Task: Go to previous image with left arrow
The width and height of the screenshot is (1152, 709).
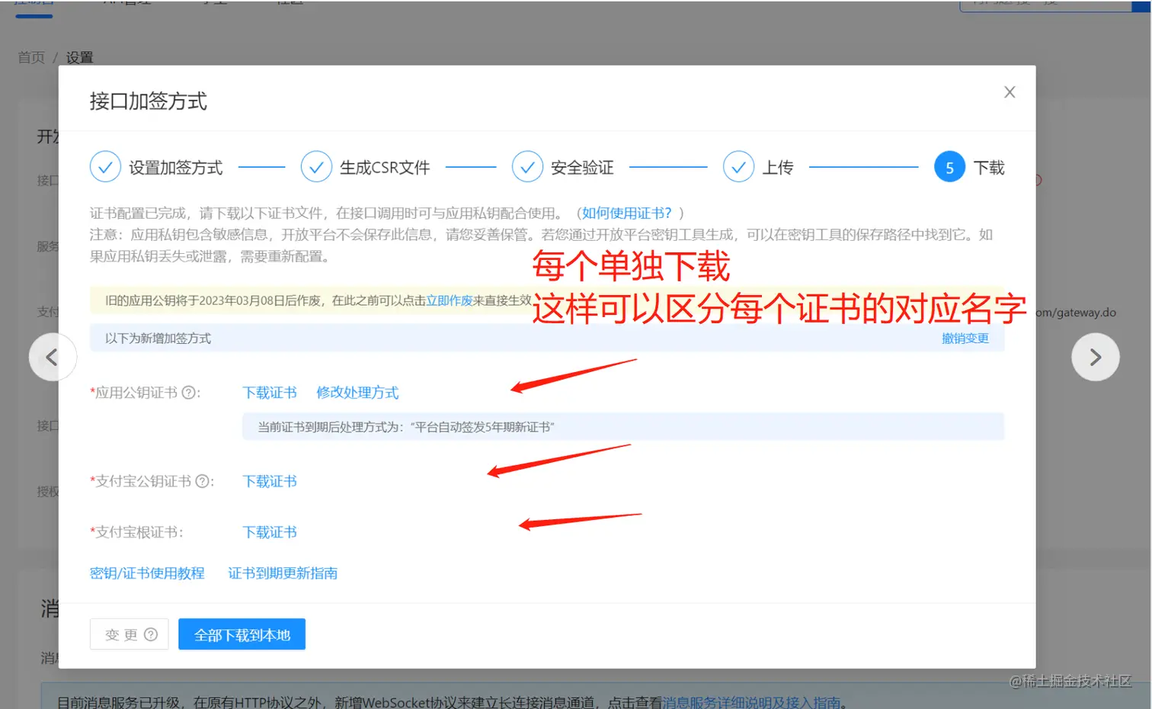Action: (52, 357)
